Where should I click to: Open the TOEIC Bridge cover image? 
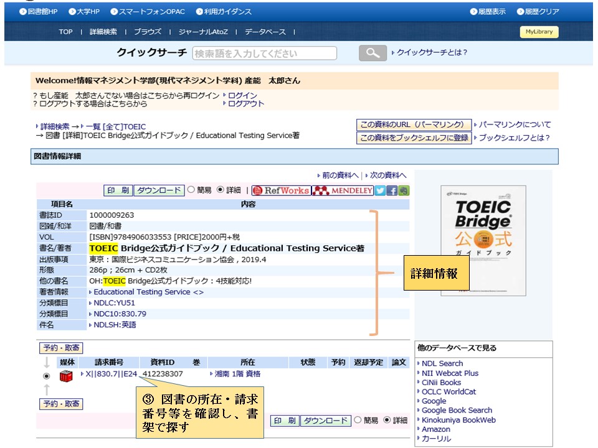pos(483,241)
